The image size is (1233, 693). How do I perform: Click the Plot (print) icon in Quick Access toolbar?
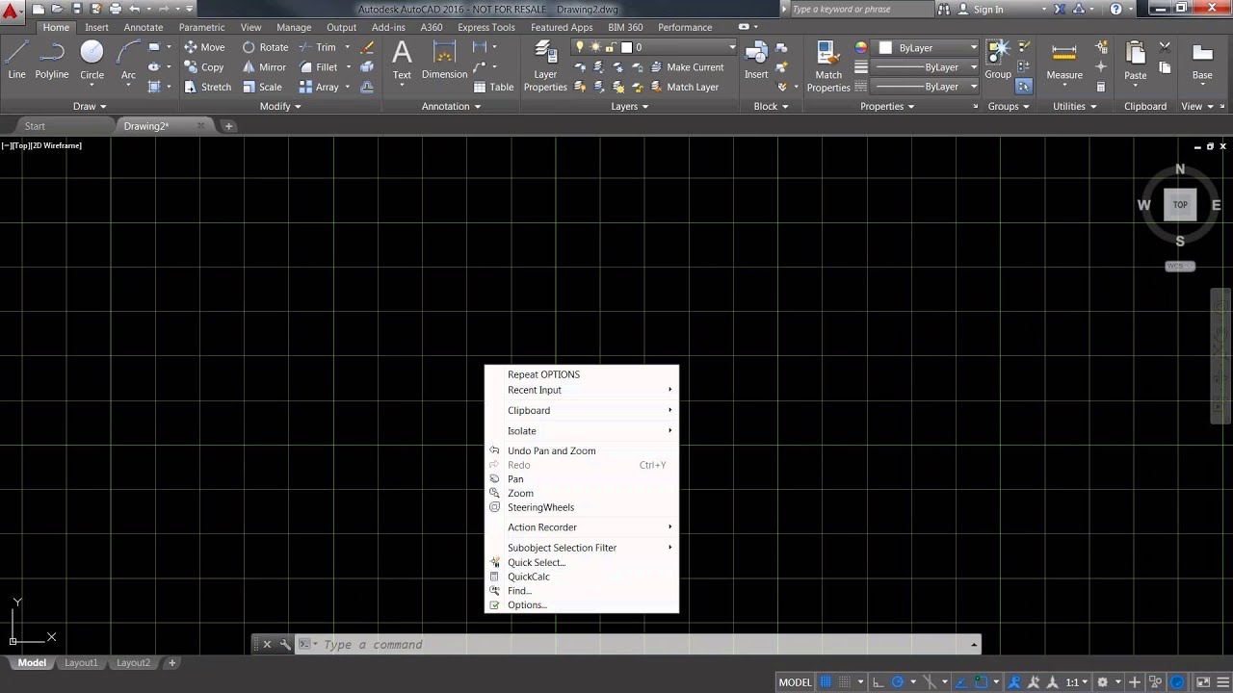[116, 9]
